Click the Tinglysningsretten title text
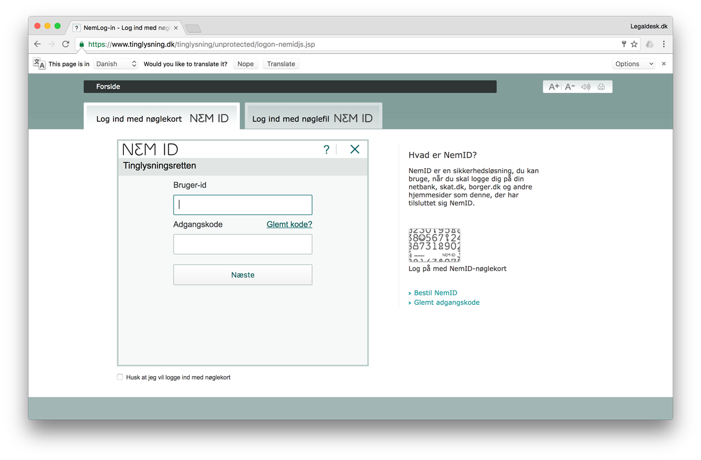 (159, 166)
